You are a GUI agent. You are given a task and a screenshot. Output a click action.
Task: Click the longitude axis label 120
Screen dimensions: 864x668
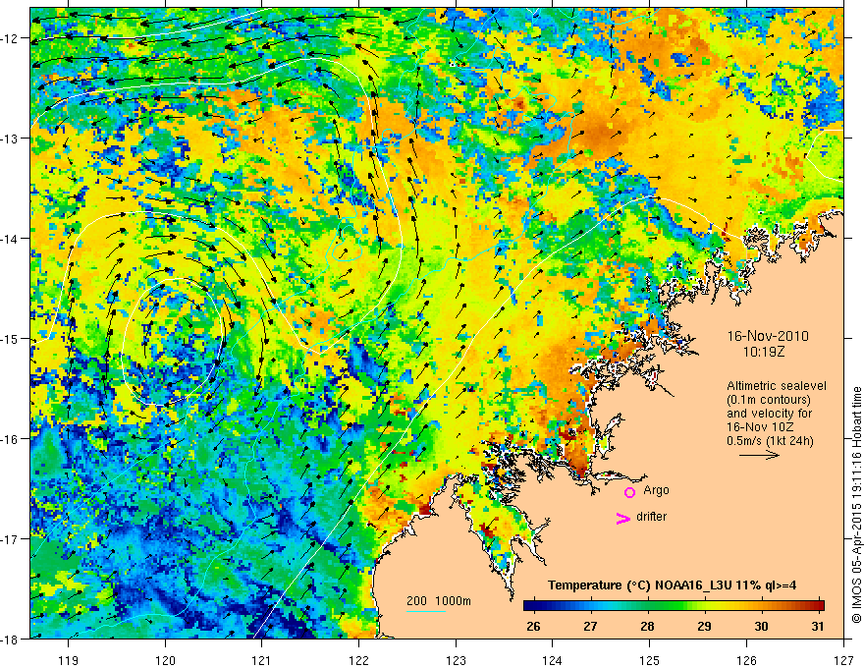click(165, 660)
